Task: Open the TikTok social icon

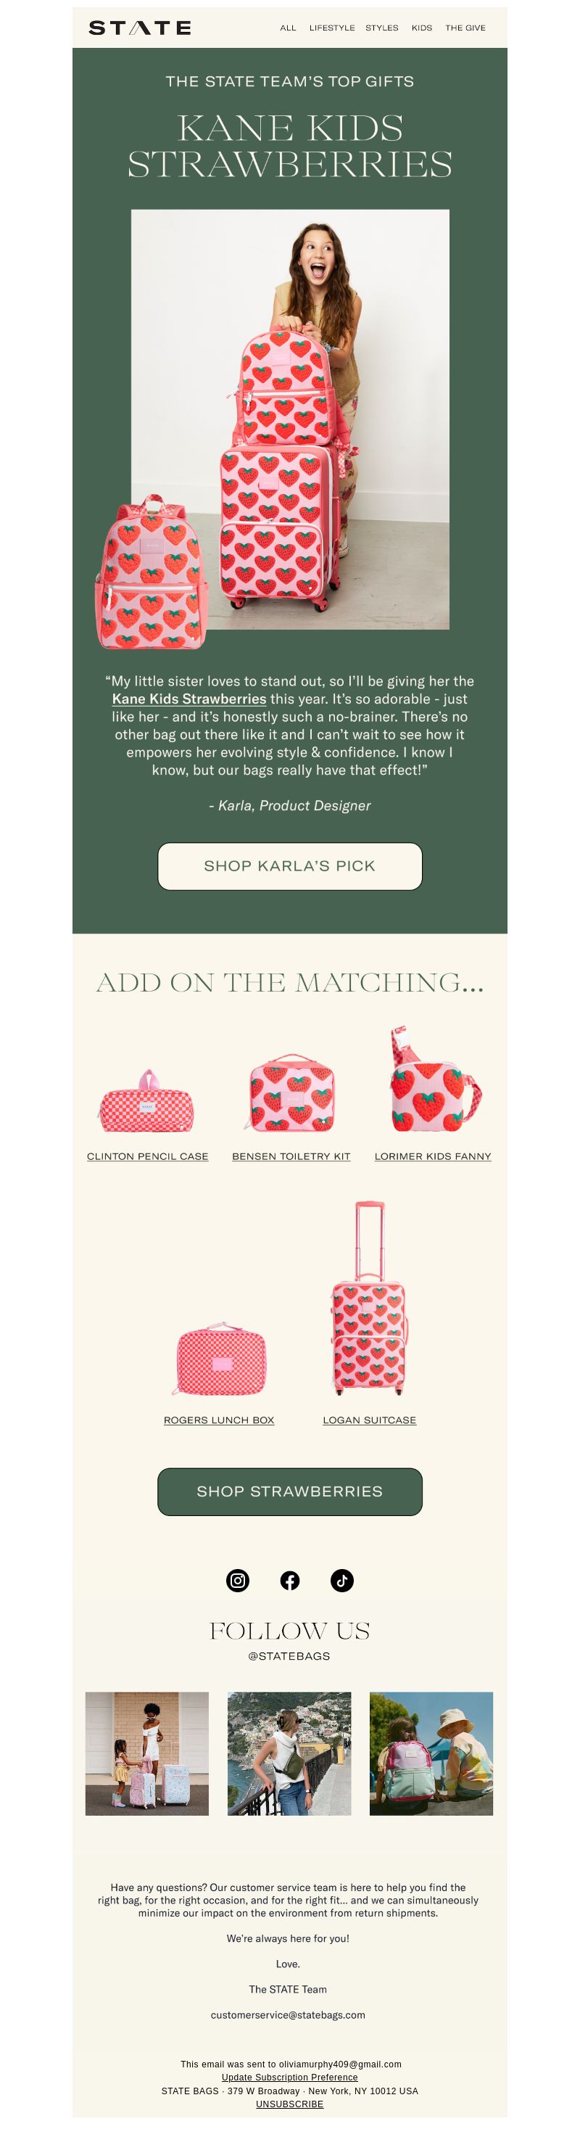Action: [x=342, y=1580]
